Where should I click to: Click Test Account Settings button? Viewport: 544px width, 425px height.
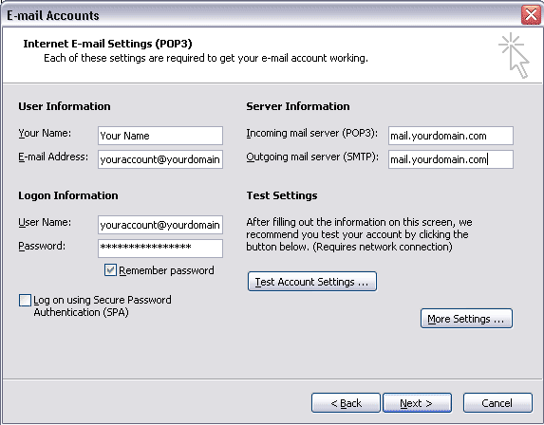pyautogui.click(x=312, y=282)
